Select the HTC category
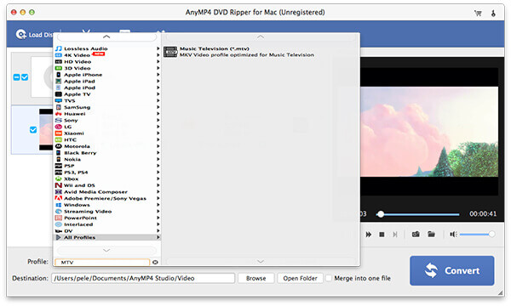This screenshot has height=306, width=511. tap(106, 139)
